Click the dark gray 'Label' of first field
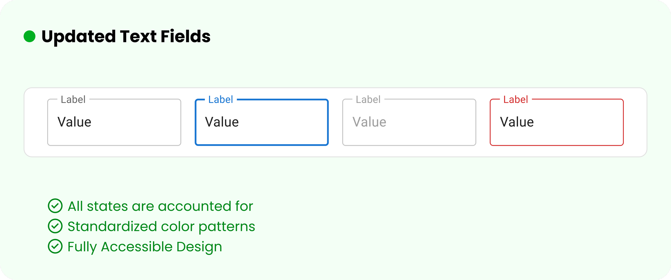Image resolution: width=671 pixels, height=280 pixels. (x=73, y=100)
